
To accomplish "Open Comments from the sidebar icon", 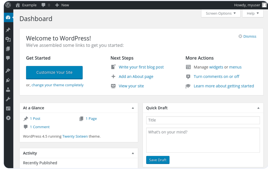I will [x=8, y=58].
